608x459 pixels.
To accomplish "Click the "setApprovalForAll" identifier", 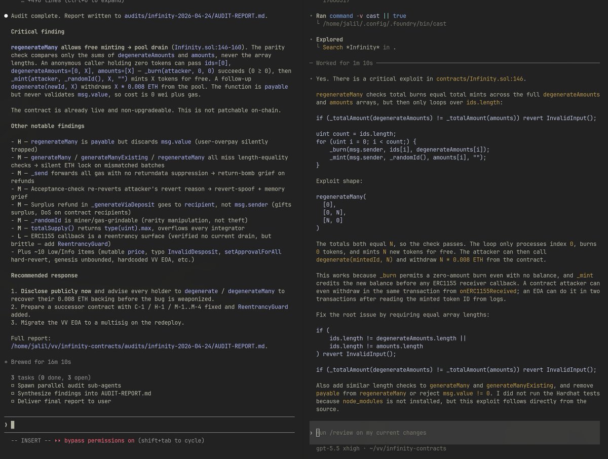I will pyautogui.click(x=253, y=252).
